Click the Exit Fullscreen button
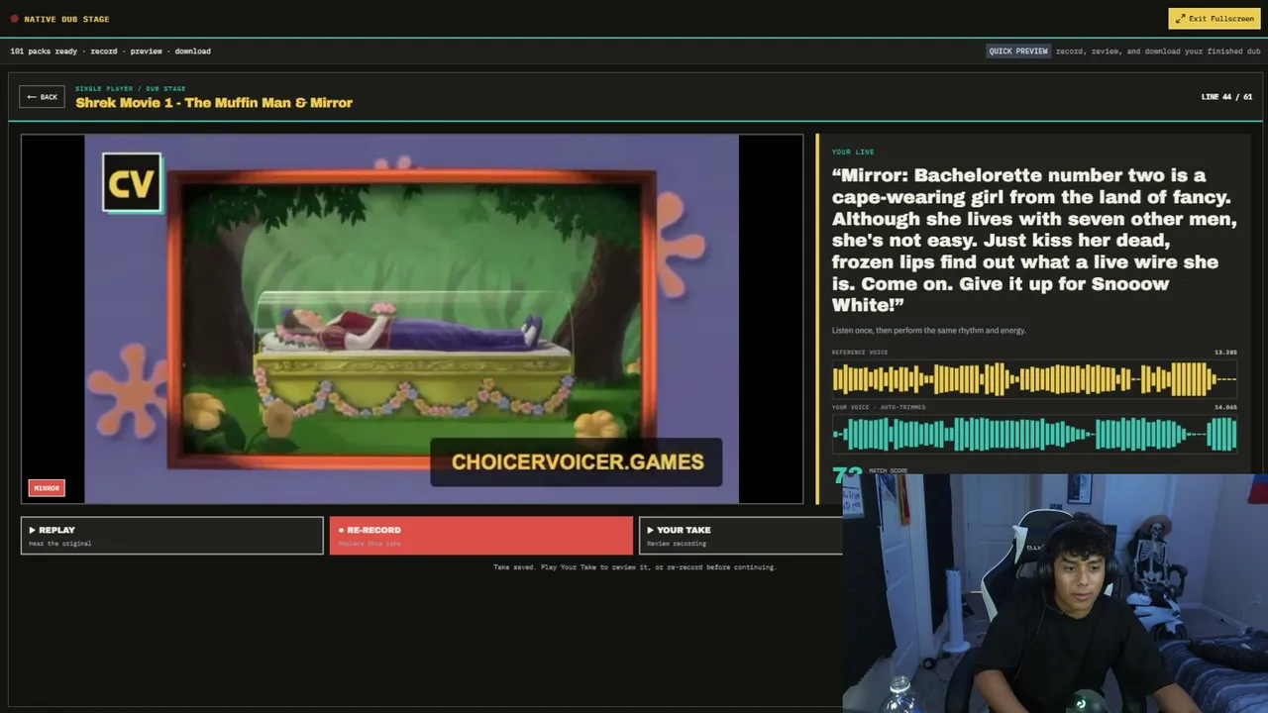The image size is (1268, 713). [x=1214, y=19]
